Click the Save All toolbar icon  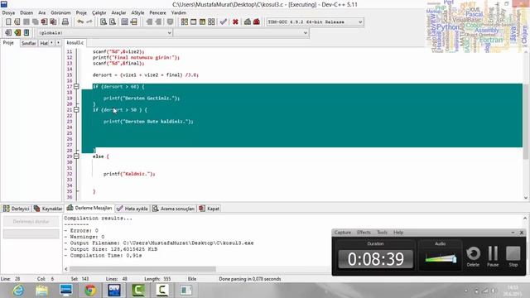point(35,22)
